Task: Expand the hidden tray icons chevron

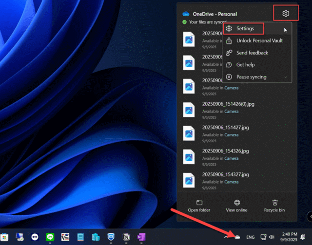Action: pos(226,237)
